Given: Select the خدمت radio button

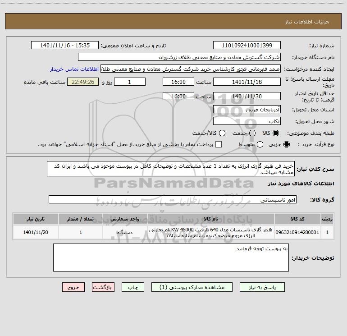Looking at the screenshot, I should pos(252,133).
